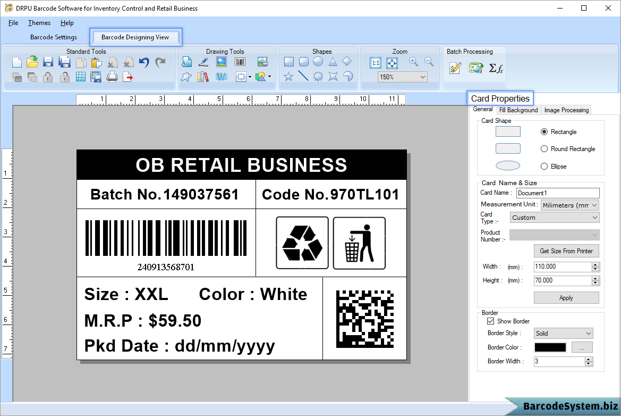Save the current label design

(x=48, y=62)
